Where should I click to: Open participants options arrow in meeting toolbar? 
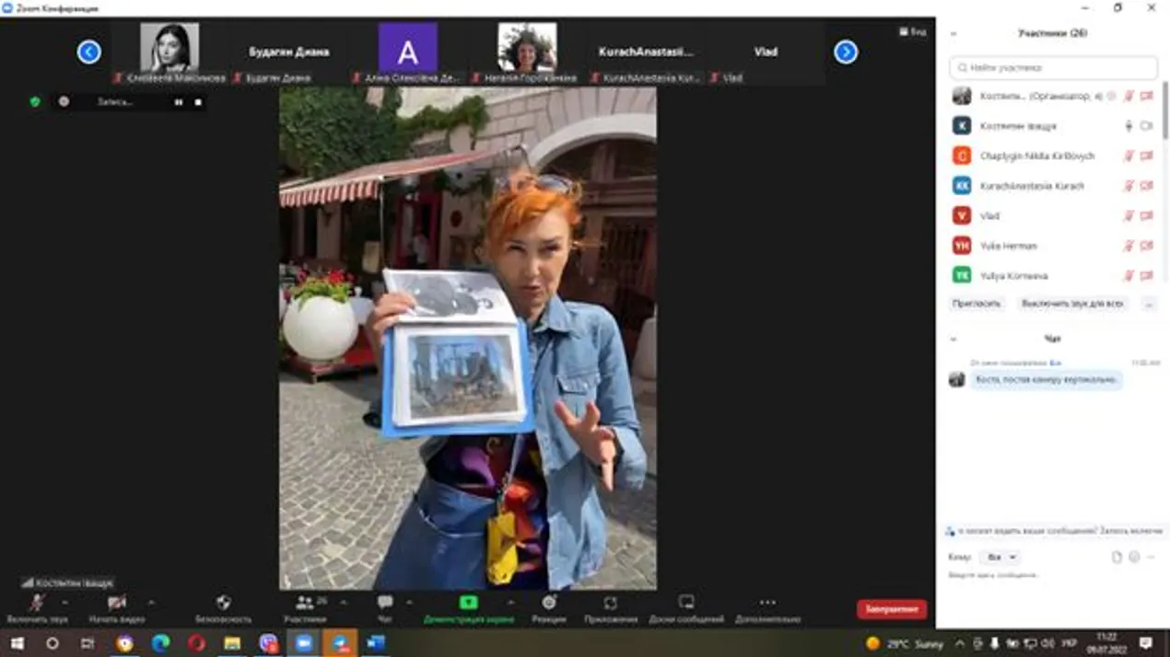point(344,603)
